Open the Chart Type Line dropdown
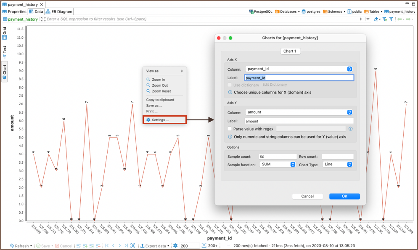 coord(337,165)
